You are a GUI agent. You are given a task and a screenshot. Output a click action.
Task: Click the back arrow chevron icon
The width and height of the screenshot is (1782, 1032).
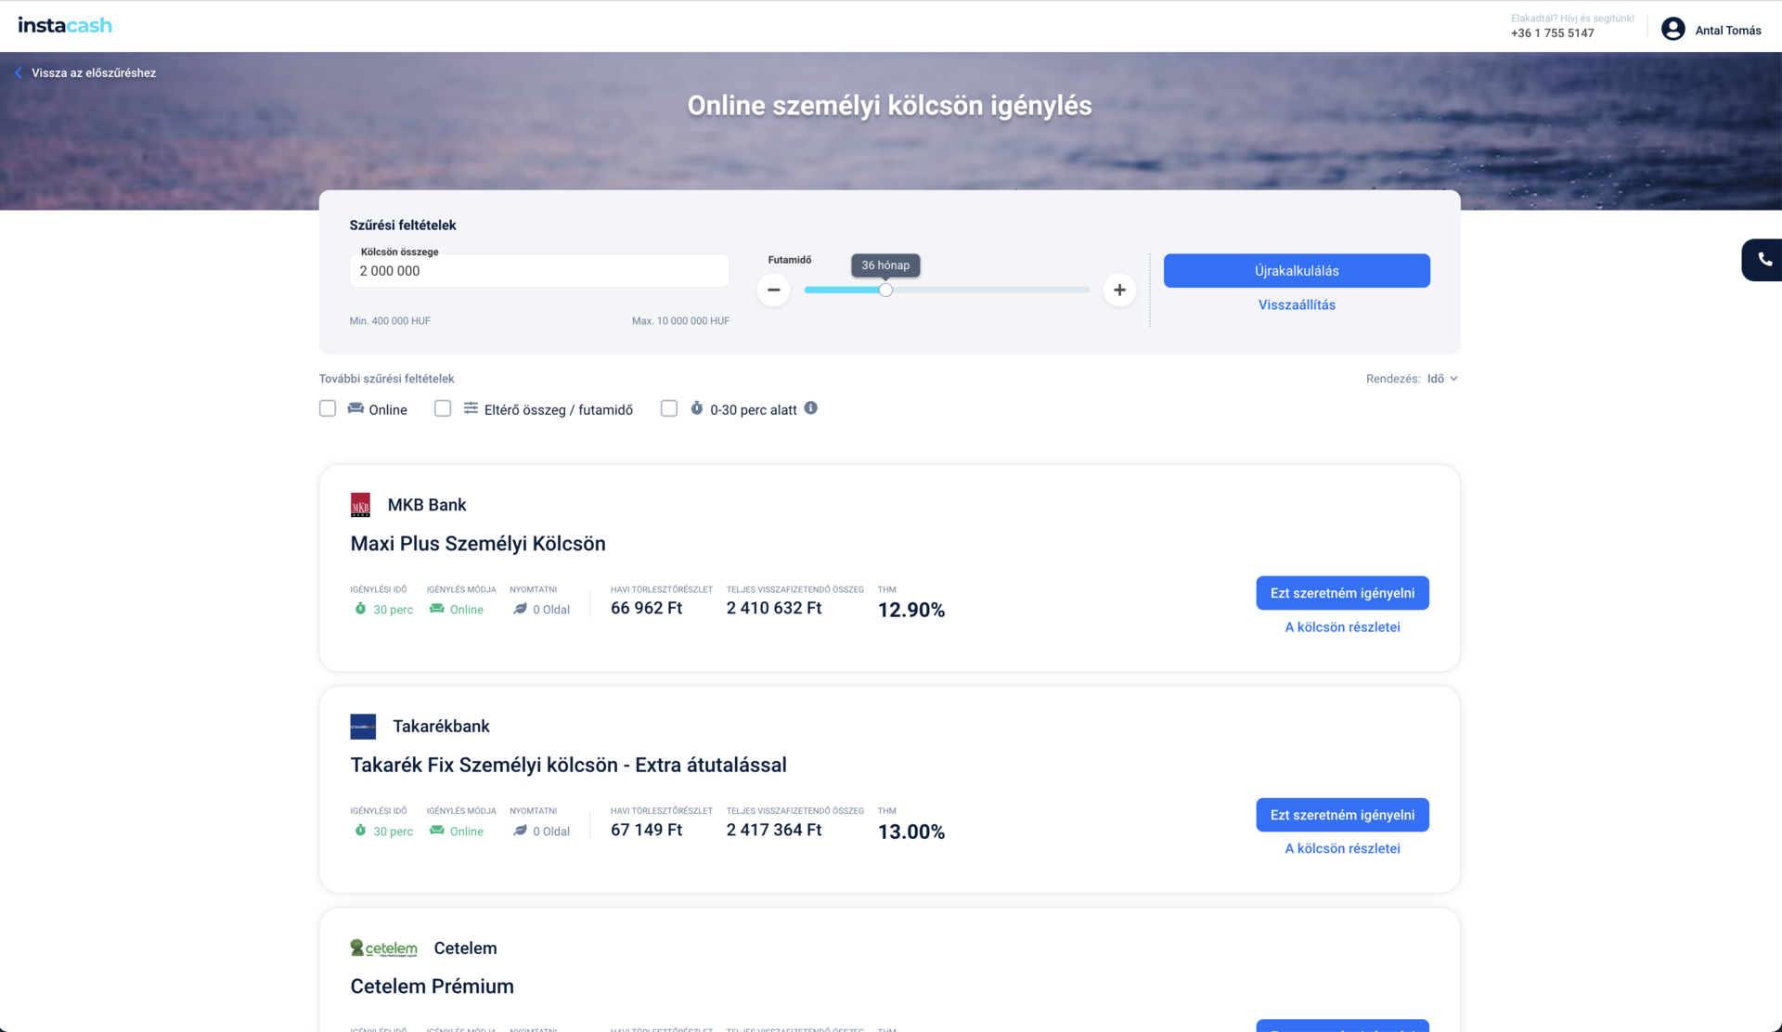point(19,72)
